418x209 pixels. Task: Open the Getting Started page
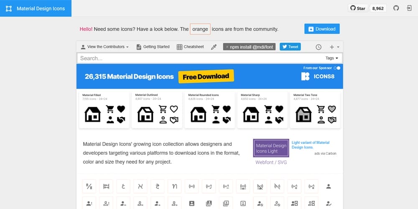tap(153, 47)
